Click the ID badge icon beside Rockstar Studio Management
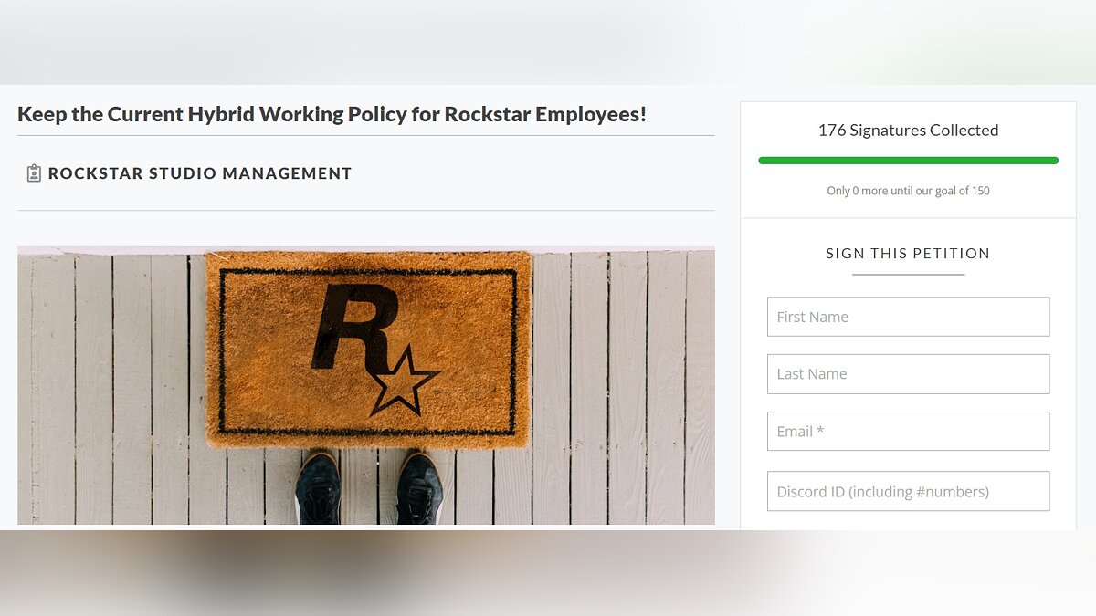 pos(34,173)
